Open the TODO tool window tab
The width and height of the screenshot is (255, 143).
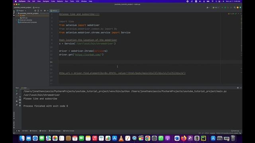pos(25,131)
